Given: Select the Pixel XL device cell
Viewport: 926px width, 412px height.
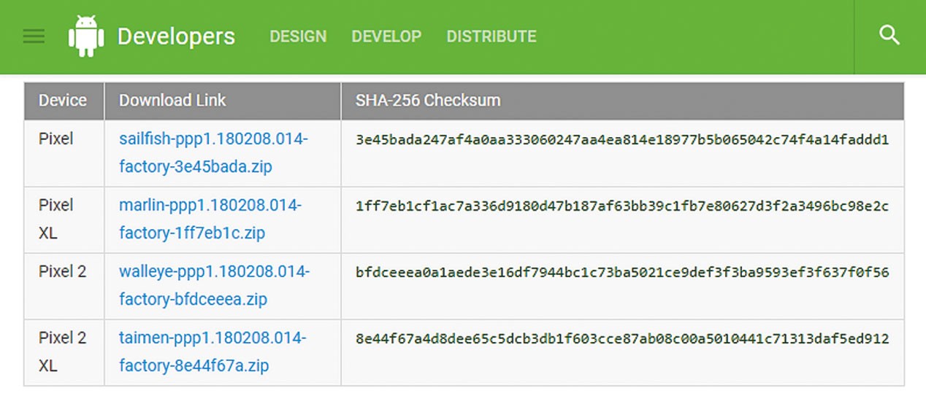Looking at the screenshot, I should pos(56,219).
